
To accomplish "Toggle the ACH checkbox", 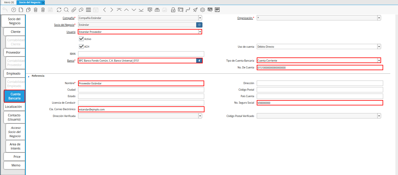I will [81, 46].
